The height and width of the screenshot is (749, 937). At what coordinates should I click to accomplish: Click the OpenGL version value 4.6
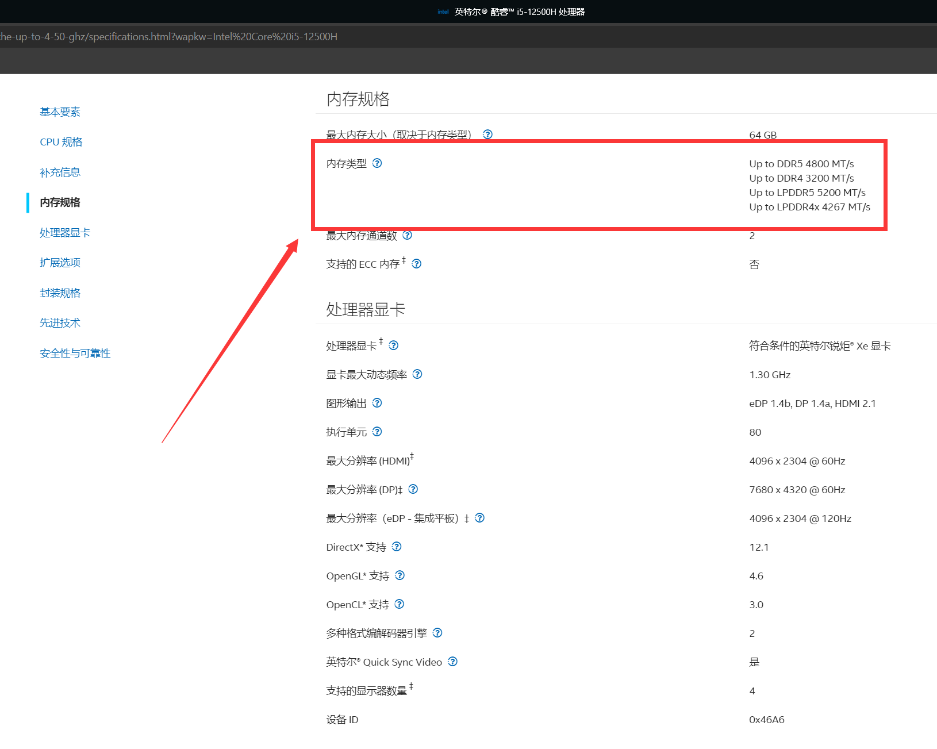coord(756,576)
